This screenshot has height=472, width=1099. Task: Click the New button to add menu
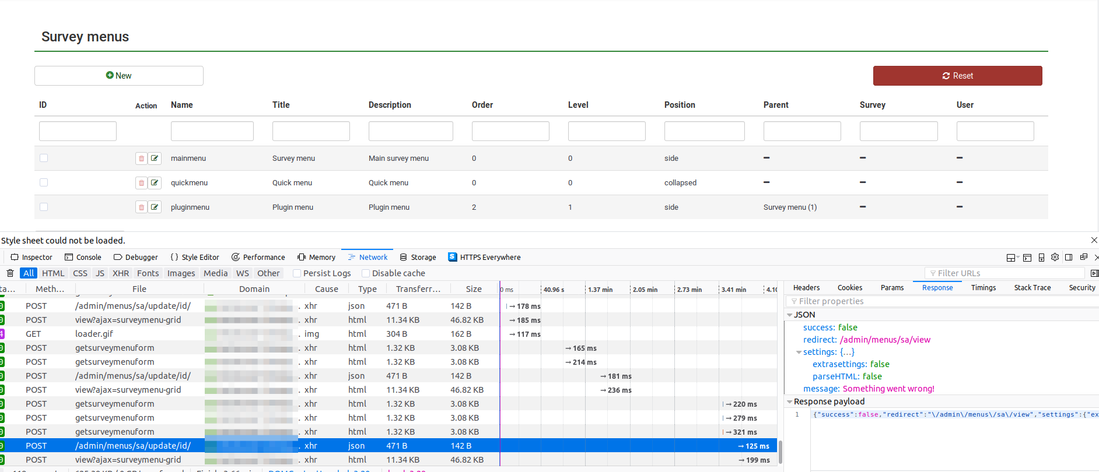coord(119,76)
